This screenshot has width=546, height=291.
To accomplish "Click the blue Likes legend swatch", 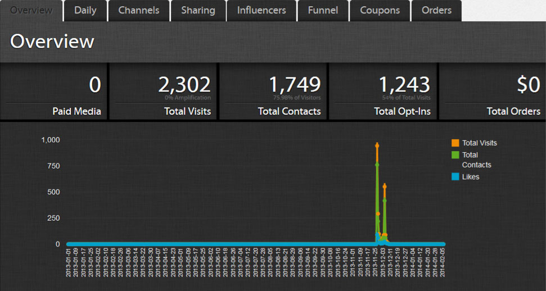I will (455, 176).
